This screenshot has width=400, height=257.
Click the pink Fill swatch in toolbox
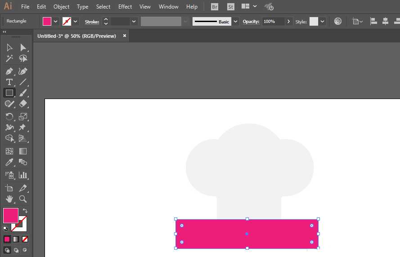(x=10, y=215)
